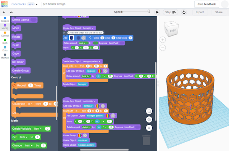Image resolution: width=229 pixels, height=151 pixels.
Task: Click the Step button
Action: [x=170, y=12]
